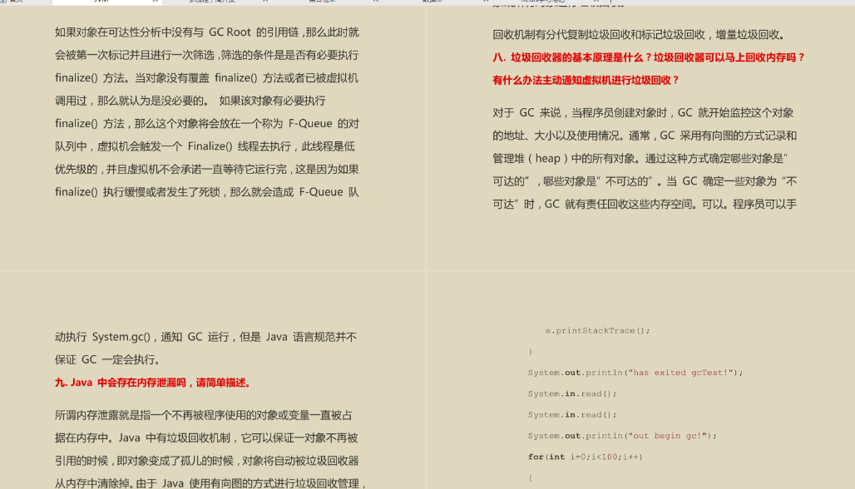The height and width of the screenshot is (489, 855).
Task: Click the second 'System.in.read();' code line
Action: 572,415
